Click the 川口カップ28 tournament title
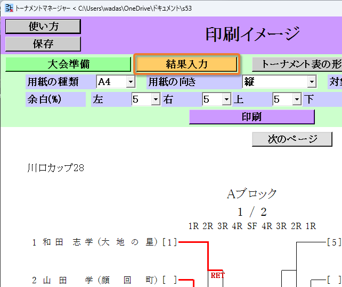342x287 pixels. point(56,168)
